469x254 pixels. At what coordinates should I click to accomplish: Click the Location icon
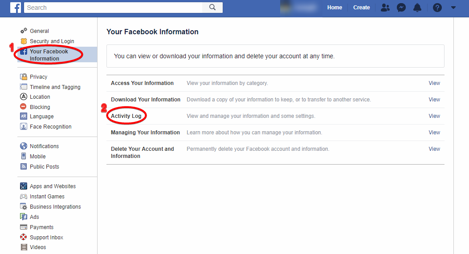coord(24,97)
